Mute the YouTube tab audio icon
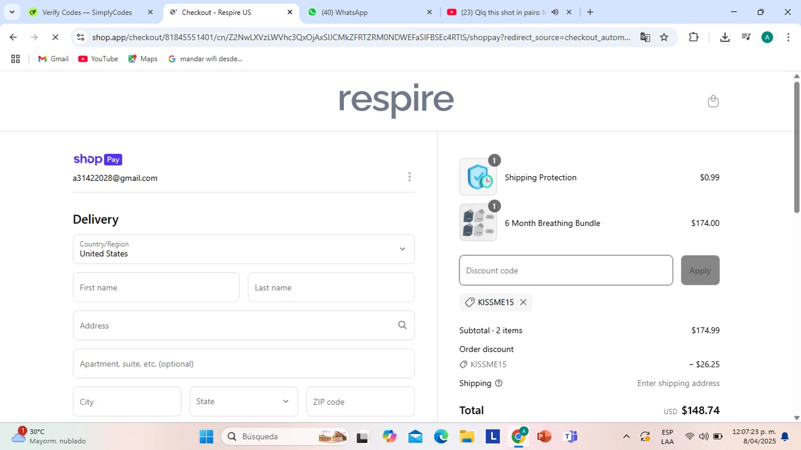The width and height of the screenshot is (801, 450). pos(555,12)
